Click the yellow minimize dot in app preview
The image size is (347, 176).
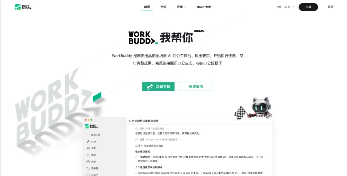(89, 120)
